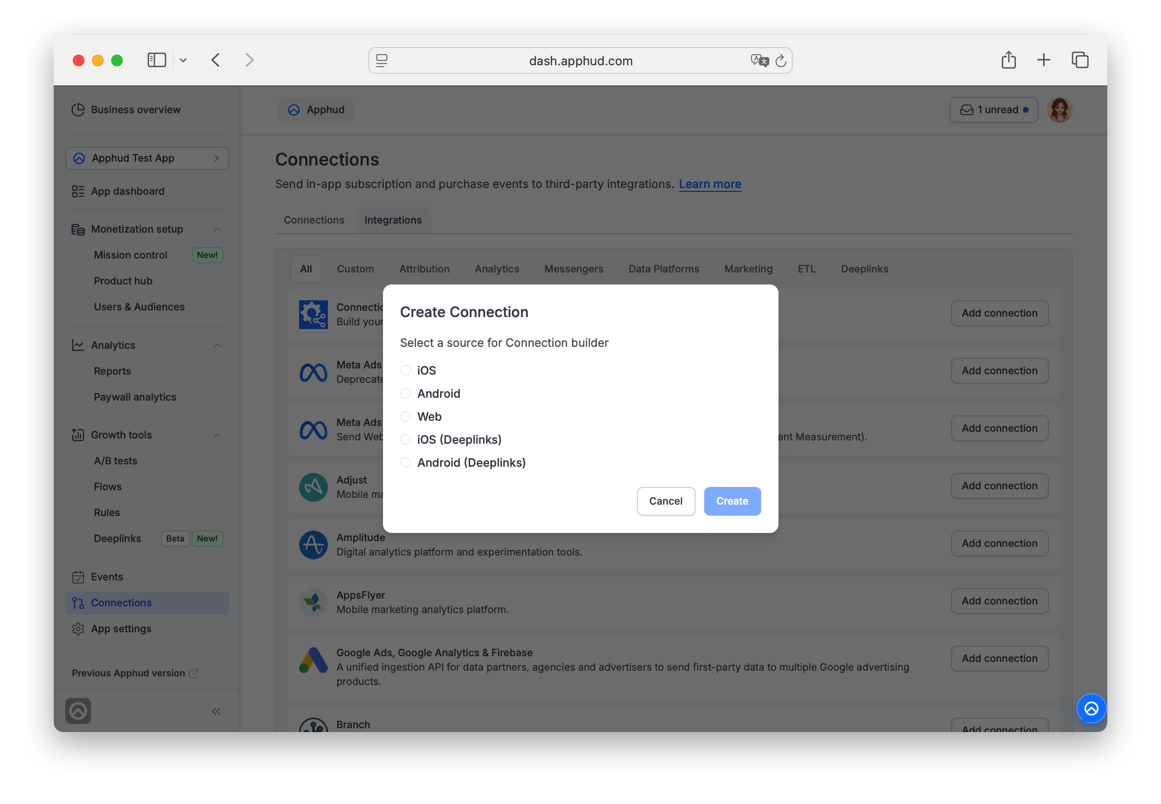
Task: Click the translate icon in address bar
Action: pyautogui.click(x=759, y=60)
